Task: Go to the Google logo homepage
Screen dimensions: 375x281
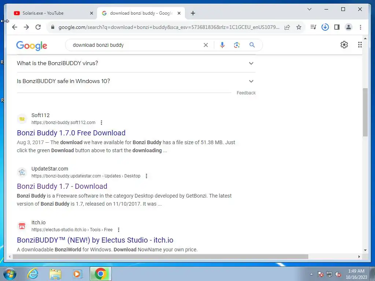Action: pyautogui.click(x=31, y=45)
